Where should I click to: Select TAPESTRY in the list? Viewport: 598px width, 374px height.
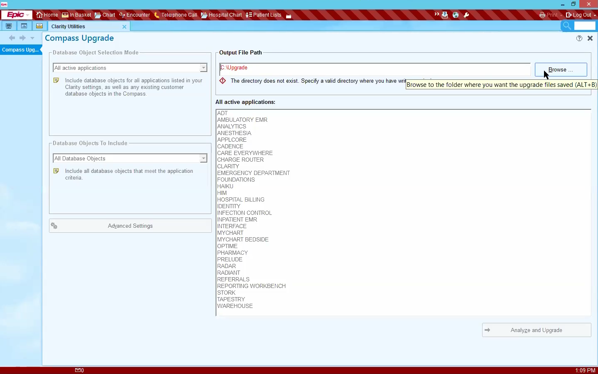(231, 299)
